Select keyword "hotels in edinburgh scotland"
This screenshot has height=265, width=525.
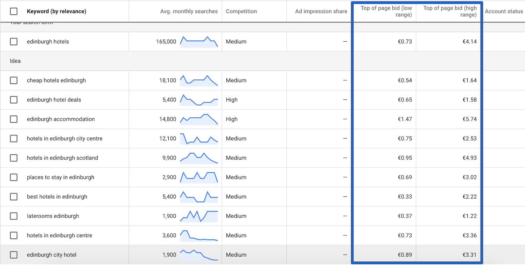click(63, 158)
